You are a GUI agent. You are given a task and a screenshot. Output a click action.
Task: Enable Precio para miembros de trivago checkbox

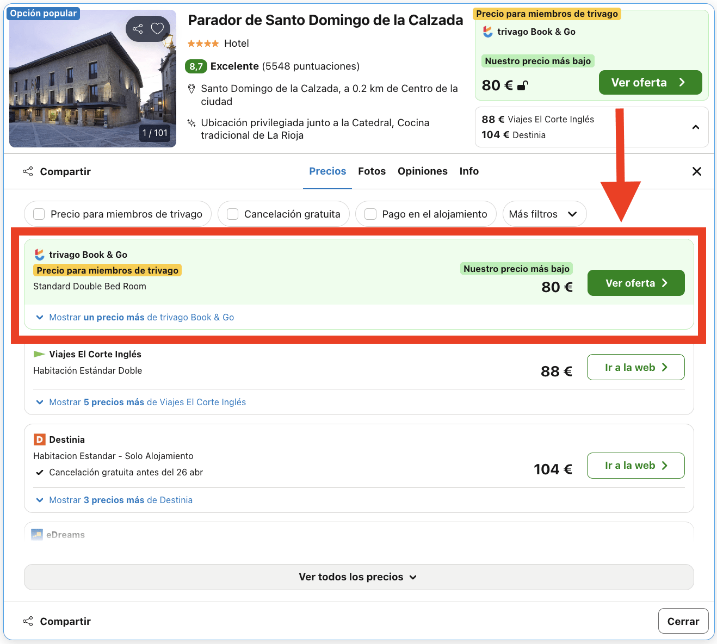point(39,214)
